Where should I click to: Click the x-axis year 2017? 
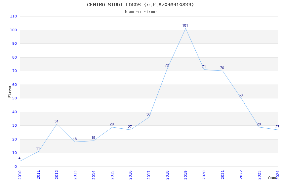[x=149, y=175]
